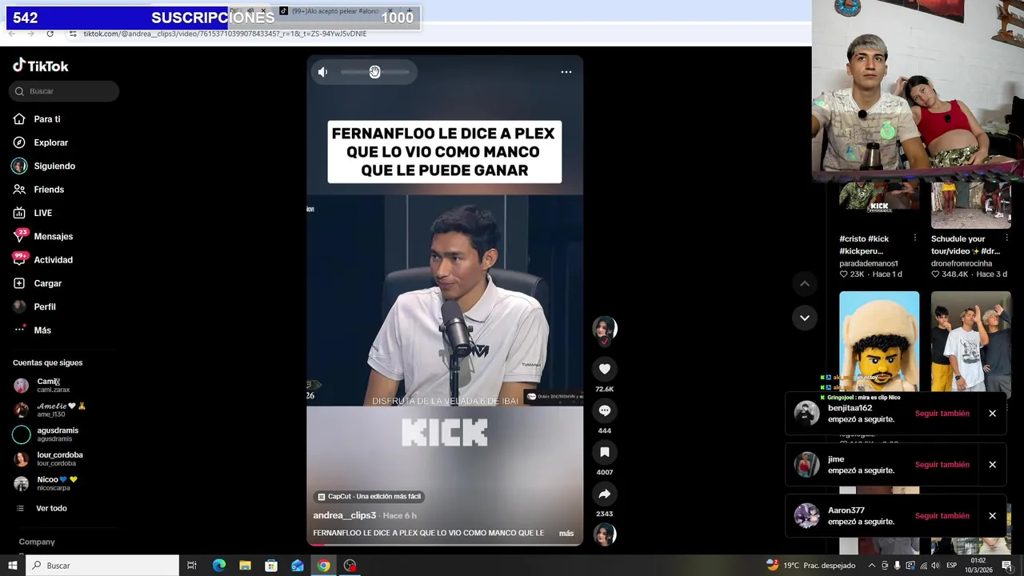Click Seguir también for jime
The height and width of the screenshot is (576, 1024).
point(942,465)
